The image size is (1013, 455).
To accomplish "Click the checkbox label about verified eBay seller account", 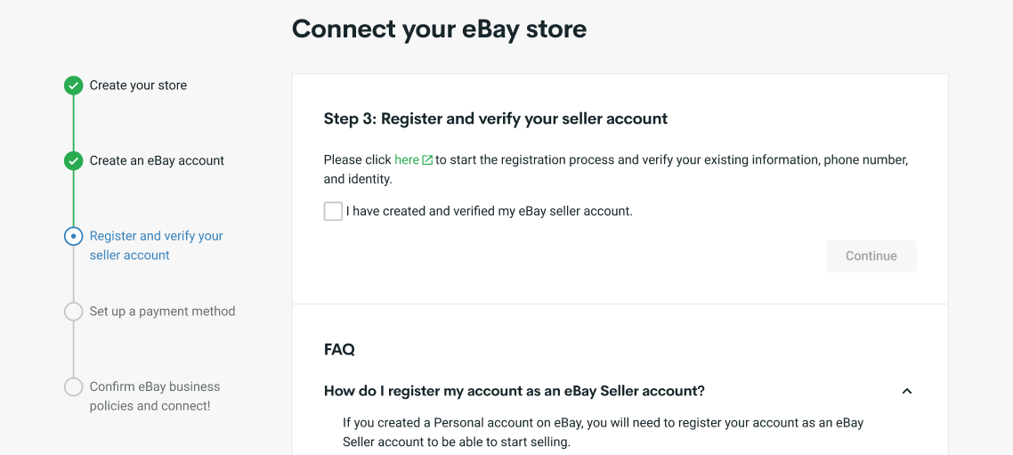I will [x=489, y=211].
